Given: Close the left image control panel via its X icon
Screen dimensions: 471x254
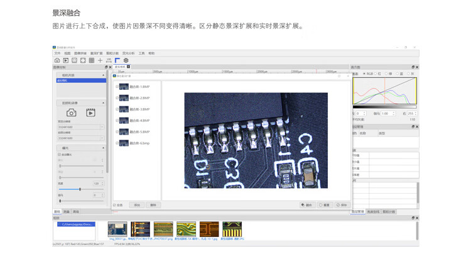Looking at the screenshot, I should coord(110,67).
